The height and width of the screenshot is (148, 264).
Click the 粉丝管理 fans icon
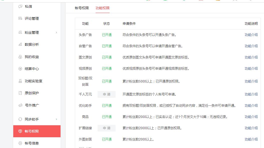tap(20, 32)
